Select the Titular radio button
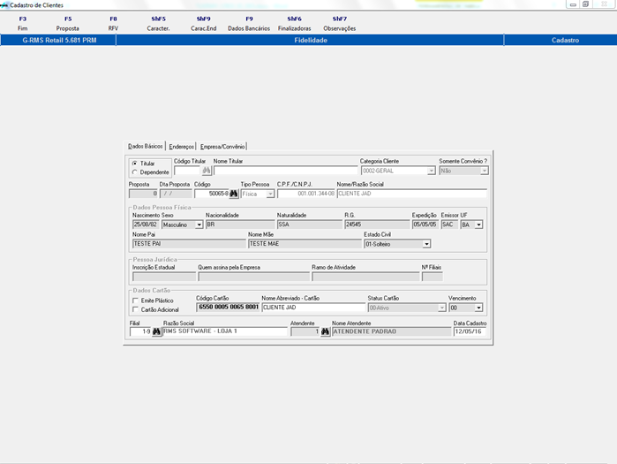 pyautogui.click(x=135, y=164)
